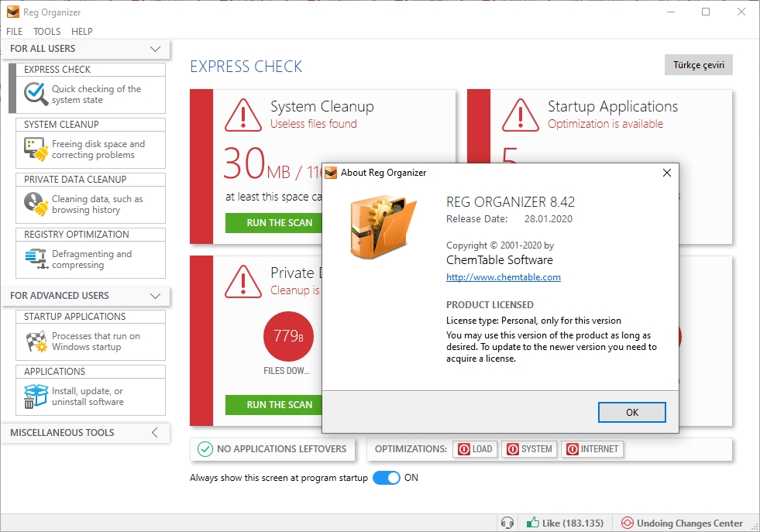Select the REGISTRY OPTIMIZATION sidebar header
This screenshot has height=532, width=760.
pyautogui.click(x=90, y=235)
